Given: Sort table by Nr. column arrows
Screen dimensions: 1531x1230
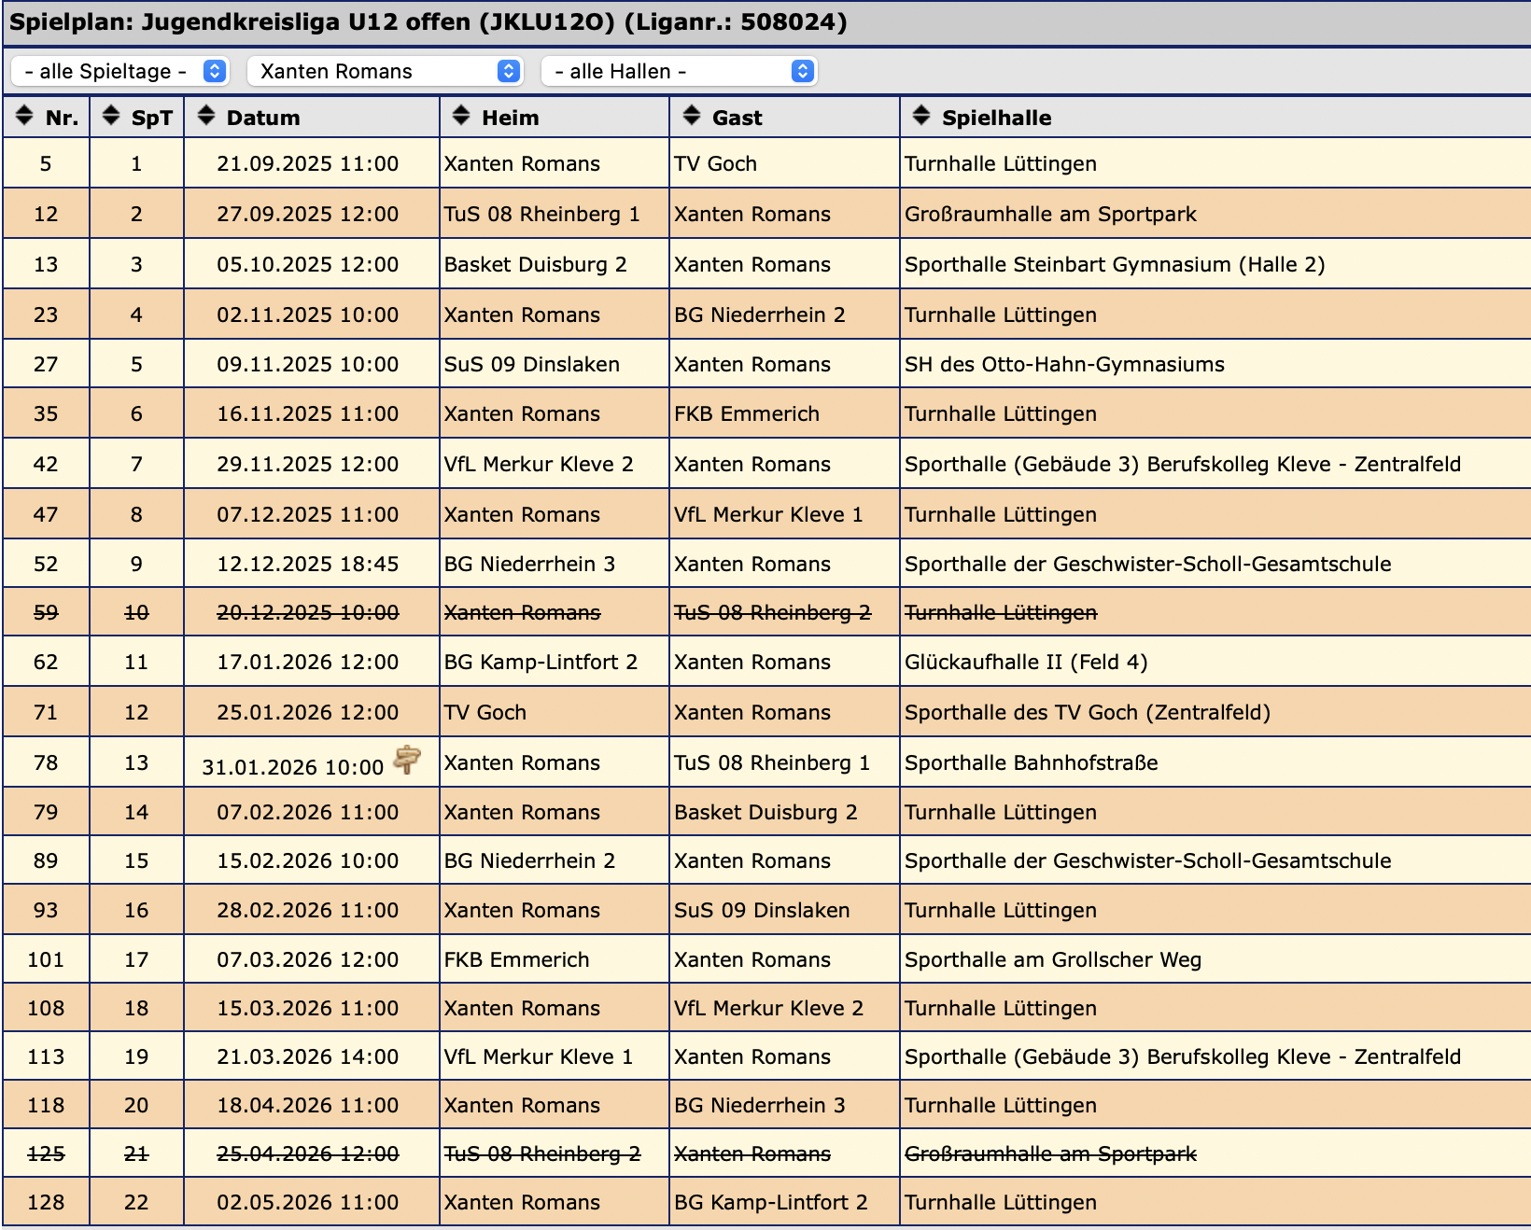Looking at the screenshot, I should 24,116.
